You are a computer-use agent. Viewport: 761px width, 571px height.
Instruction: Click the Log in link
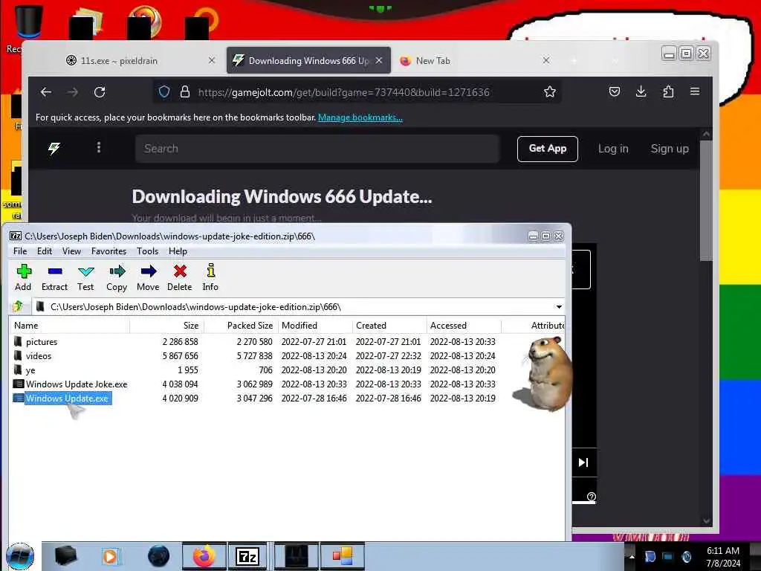coord(613,149)
